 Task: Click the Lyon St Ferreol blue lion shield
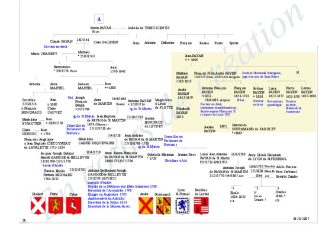pyautogui.click(x=182, y=206)
